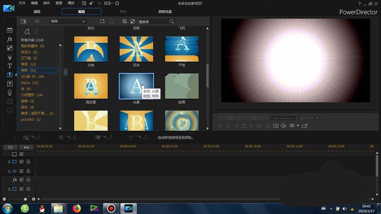Select the 3D/类 3D (34) category
Screen dimensions: 381x214
tap(32, 77)
